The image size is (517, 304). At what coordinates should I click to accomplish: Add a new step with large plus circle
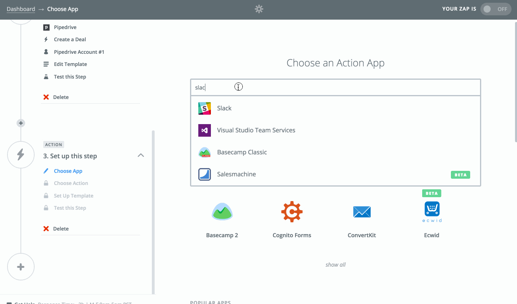coord(21,267)
